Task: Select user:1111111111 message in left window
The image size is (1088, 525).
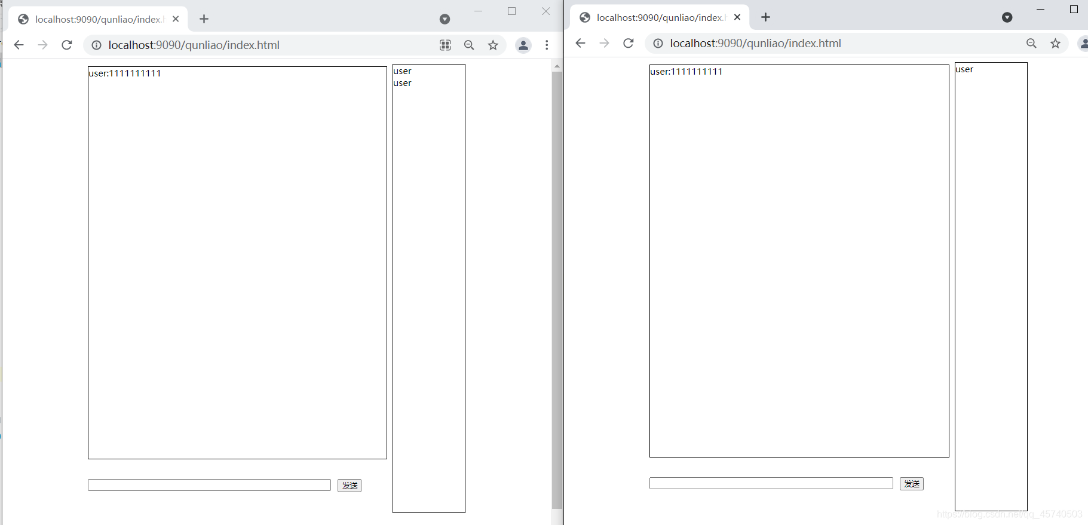Action: point(125,73)
